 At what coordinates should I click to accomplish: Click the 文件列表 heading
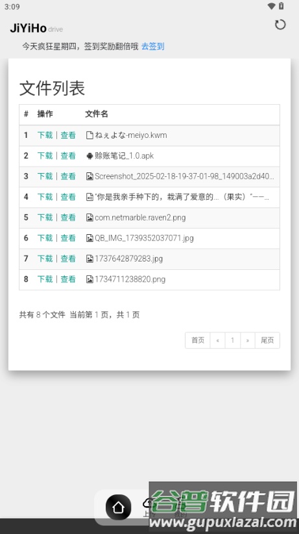[52, 88]
